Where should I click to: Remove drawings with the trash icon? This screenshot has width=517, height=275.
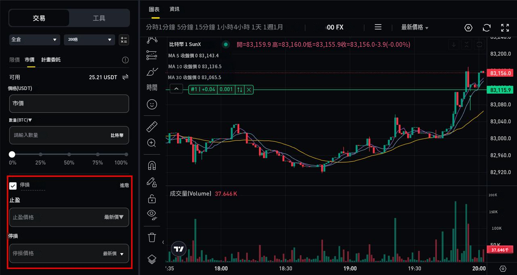152,237
